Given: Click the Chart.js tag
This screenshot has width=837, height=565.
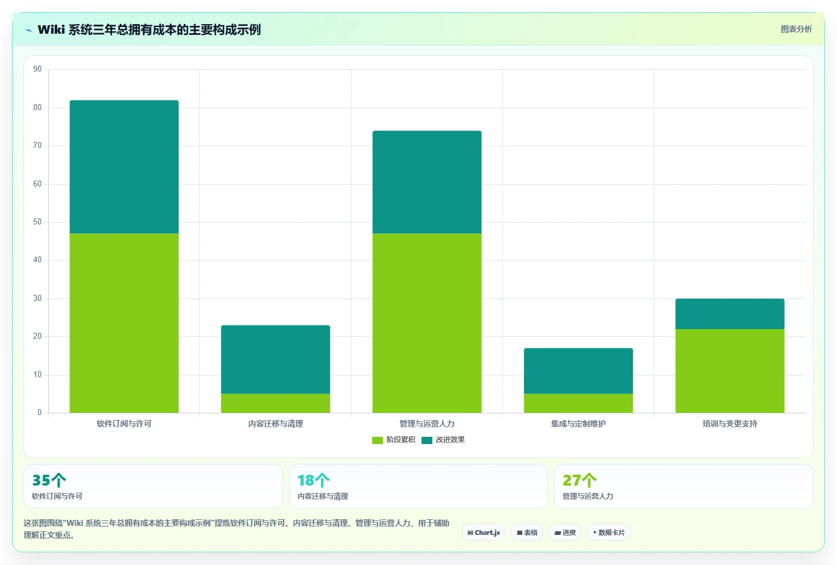Looking at the screenshot, I should coord(484,533).
